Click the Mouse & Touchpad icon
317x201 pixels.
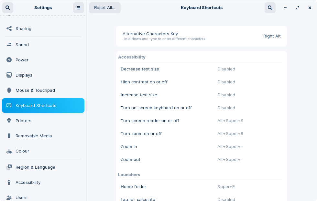pos(9,90)
